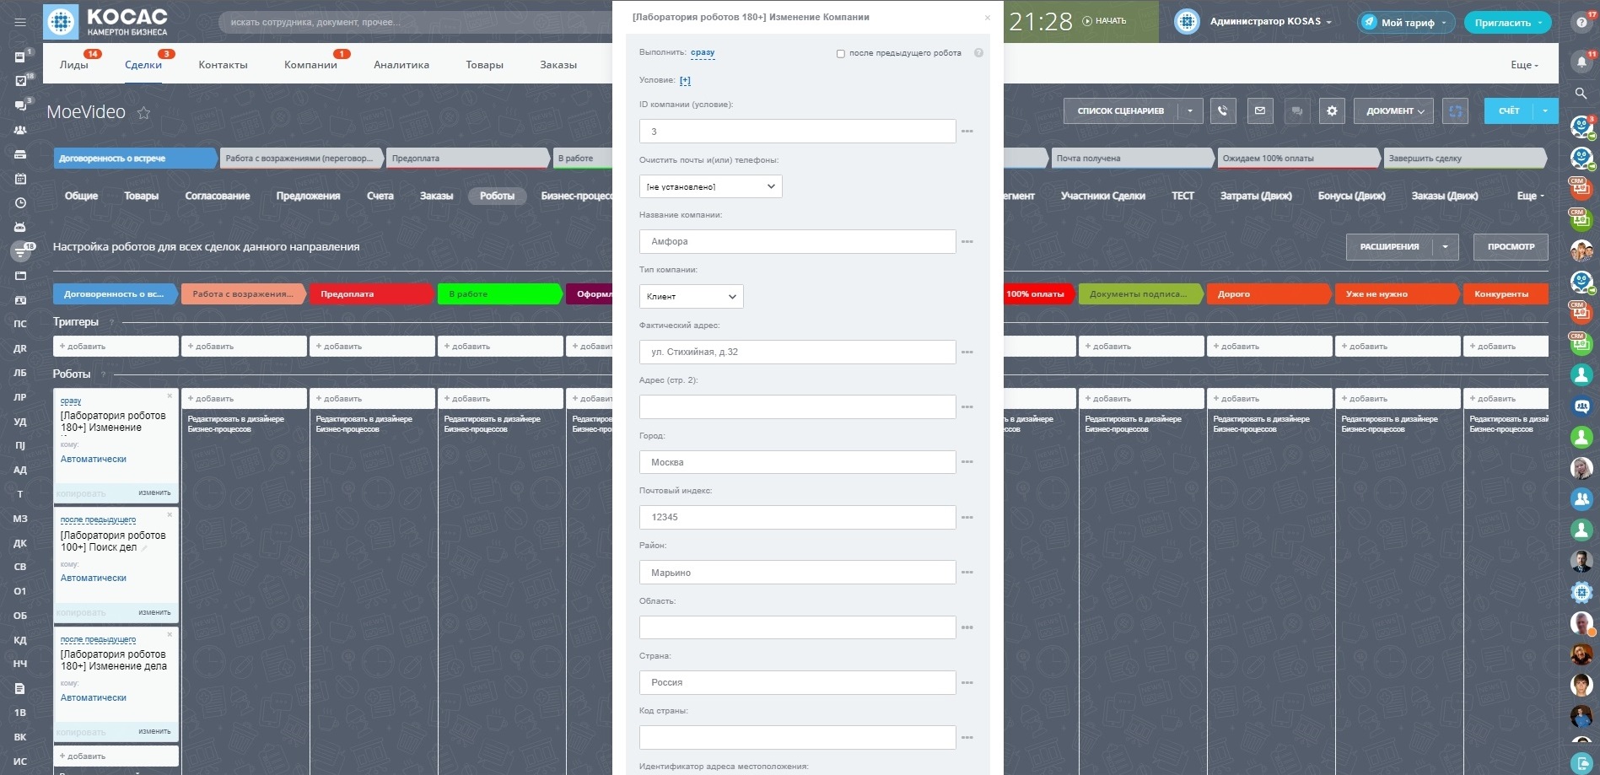Select the red 'Предоплата' robot stage header
The image size is (1600, 775).
(x=371, y=294)
